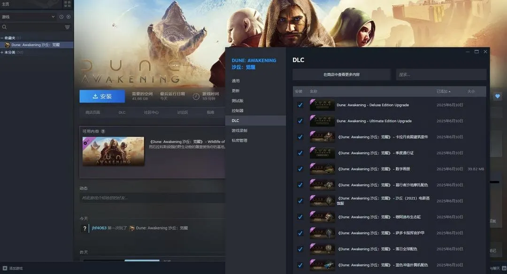The width and height of the screenshot is (507, 274).
Task: Uncheck Deluxe Edition Upgrade DLC checkbox
Action: tap(300, 105)
